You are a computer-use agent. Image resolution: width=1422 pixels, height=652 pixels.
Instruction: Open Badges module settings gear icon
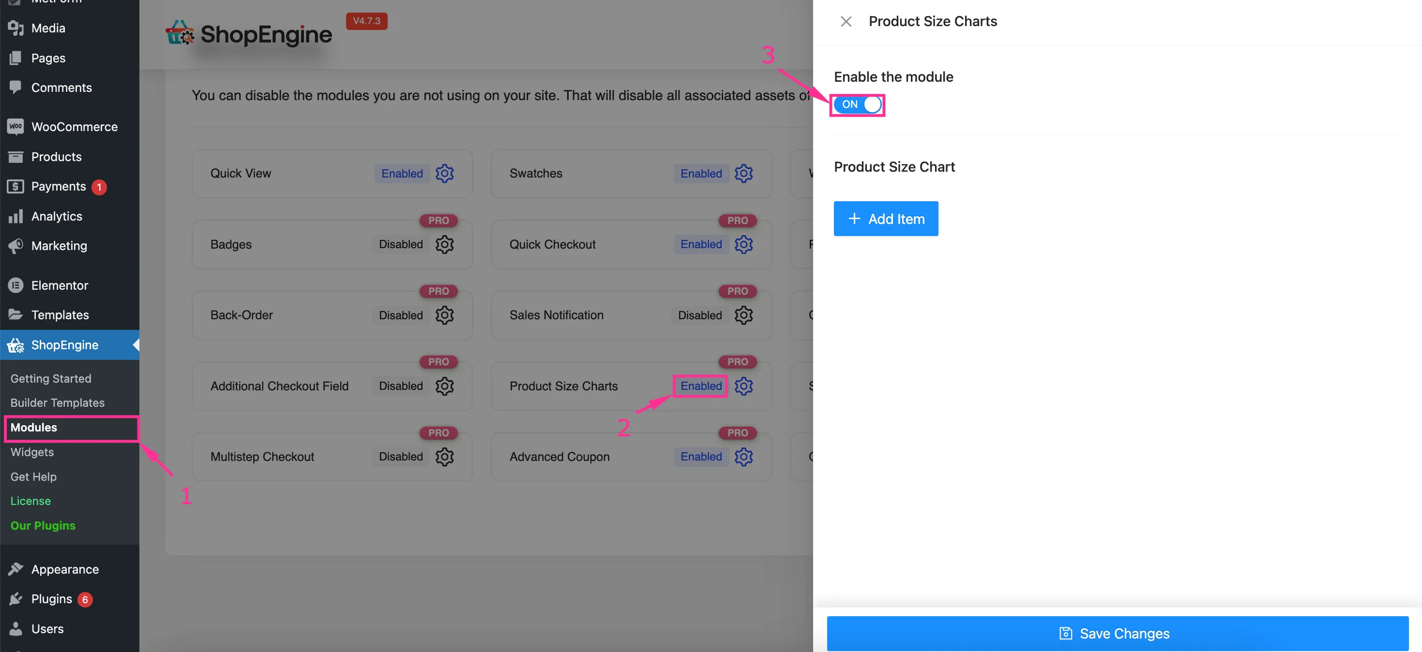444,244
